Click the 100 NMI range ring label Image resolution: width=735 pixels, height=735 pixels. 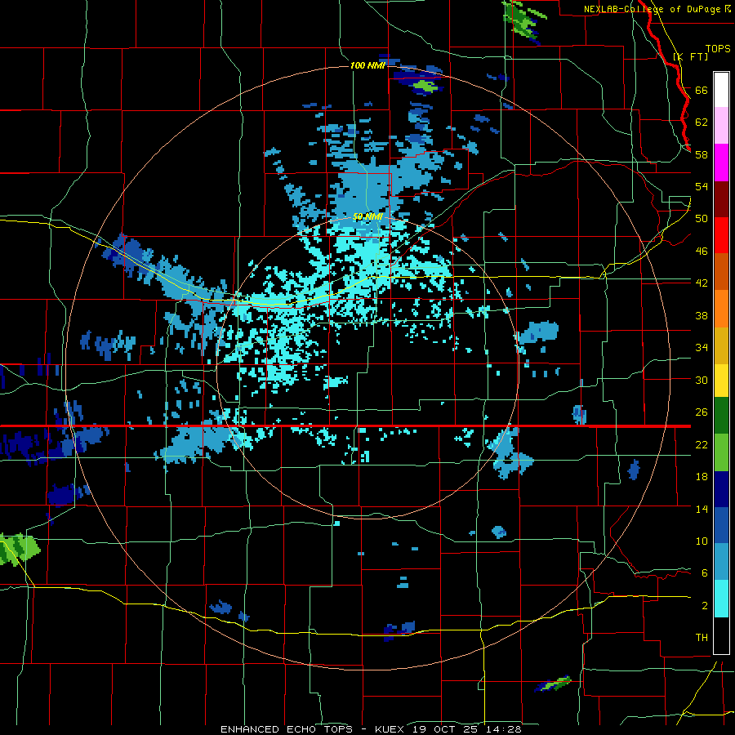click(x=367, y=65)
